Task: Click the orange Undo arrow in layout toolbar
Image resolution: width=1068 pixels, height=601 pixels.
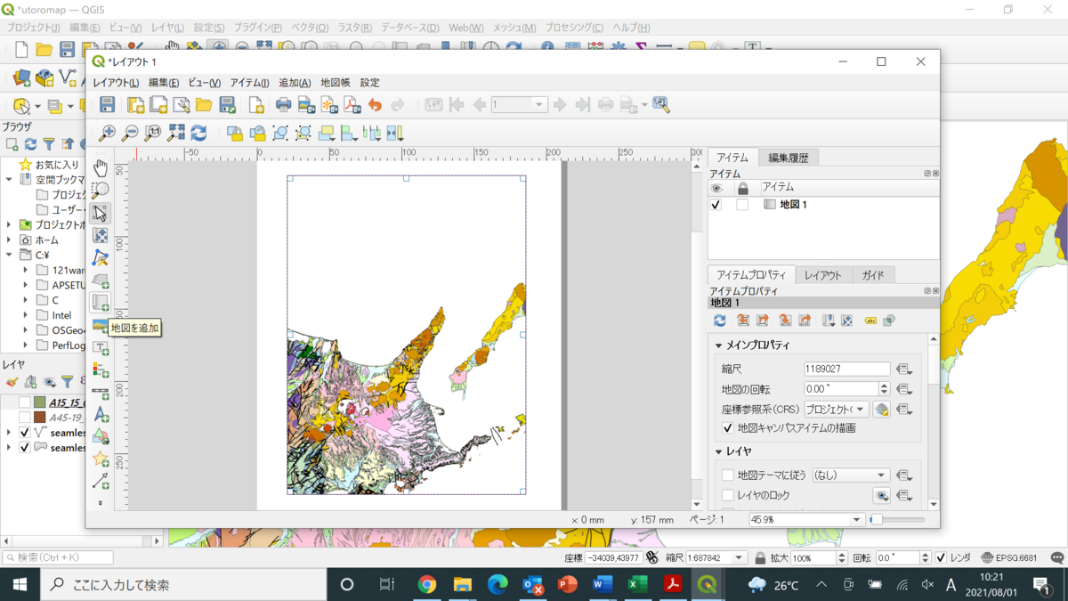Action: pyautogui.click(x=375, y=105)
